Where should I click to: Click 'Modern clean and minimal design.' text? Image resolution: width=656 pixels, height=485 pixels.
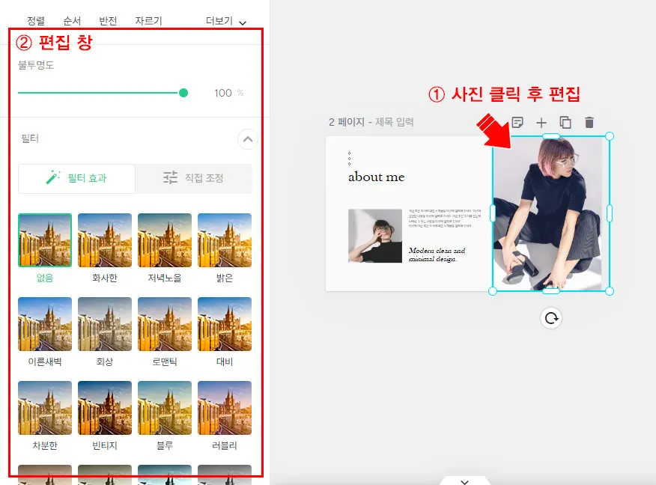[437, 254]
